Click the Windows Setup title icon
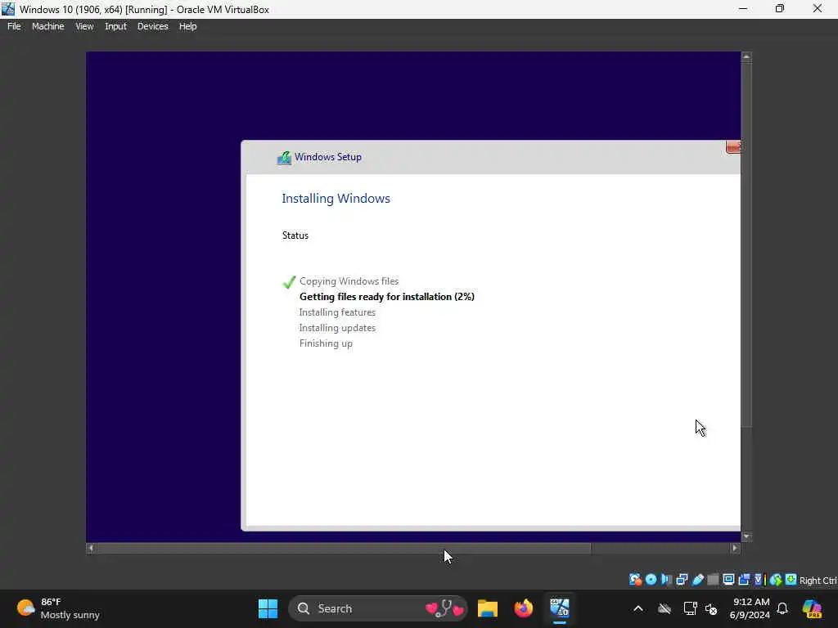 tap(284, 158)
